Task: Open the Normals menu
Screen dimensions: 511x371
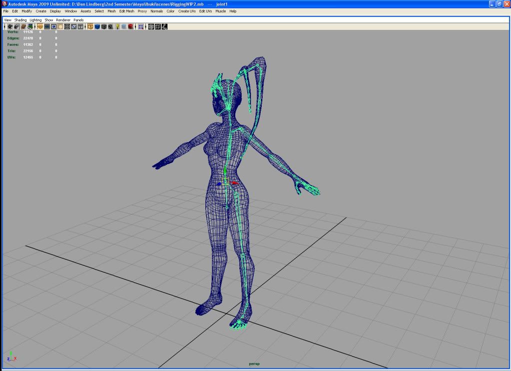Action: coord(157,11)
